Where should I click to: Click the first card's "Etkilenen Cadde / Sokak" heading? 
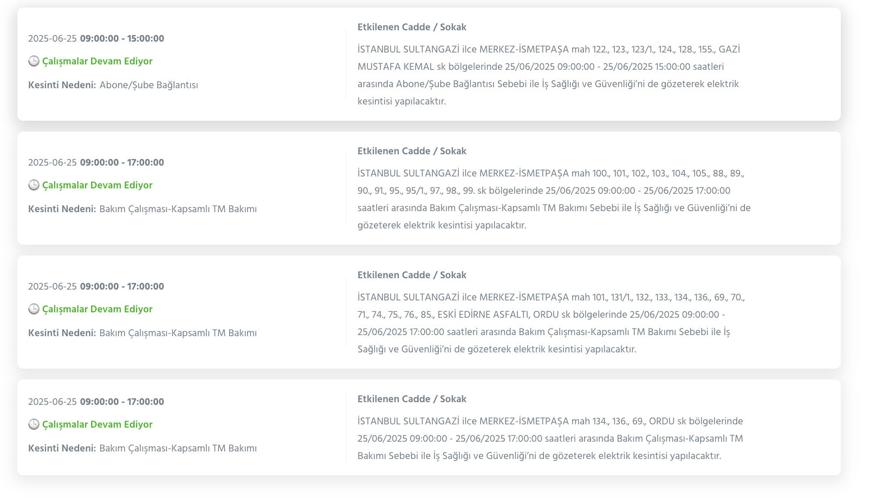coord(412,27)
